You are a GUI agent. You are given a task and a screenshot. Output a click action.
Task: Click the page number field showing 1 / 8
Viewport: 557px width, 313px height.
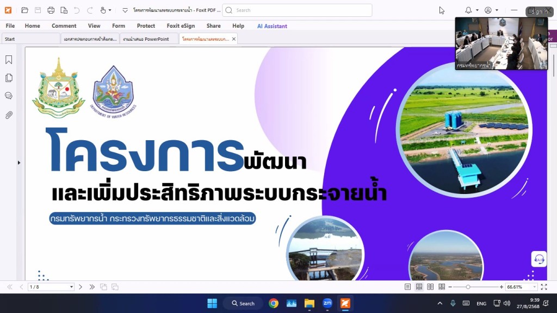click(x=48, y=287)
